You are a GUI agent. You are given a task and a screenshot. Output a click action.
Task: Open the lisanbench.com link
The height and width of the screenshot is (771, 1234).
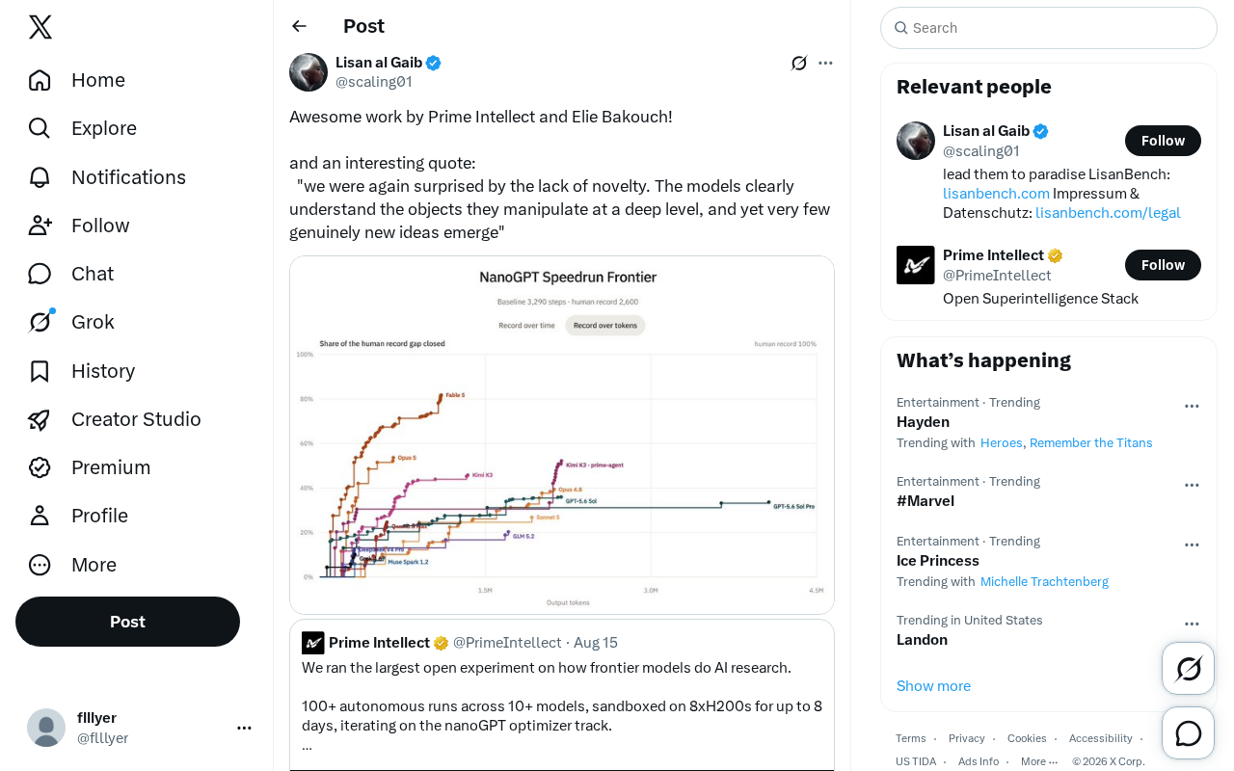pyautogui.click(x=996, y=194)
